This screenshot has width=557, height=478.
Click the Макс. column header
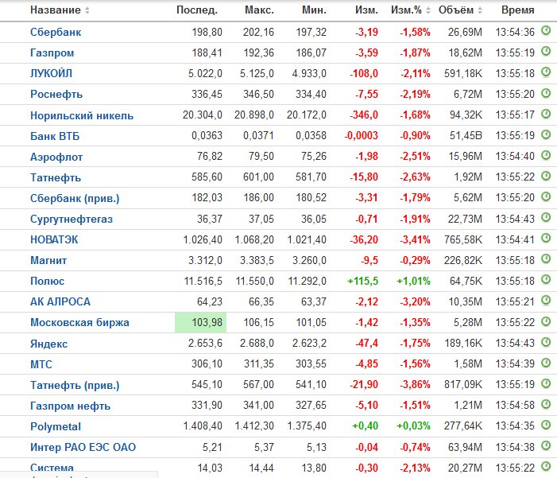[x=259, y=10]
